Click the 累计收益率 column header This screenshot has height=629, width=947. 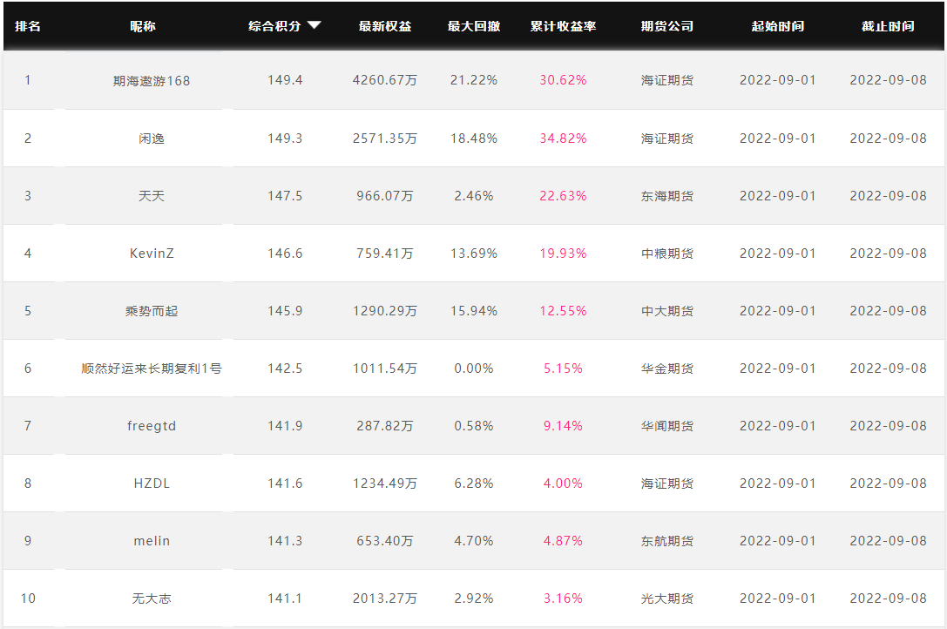563,26
